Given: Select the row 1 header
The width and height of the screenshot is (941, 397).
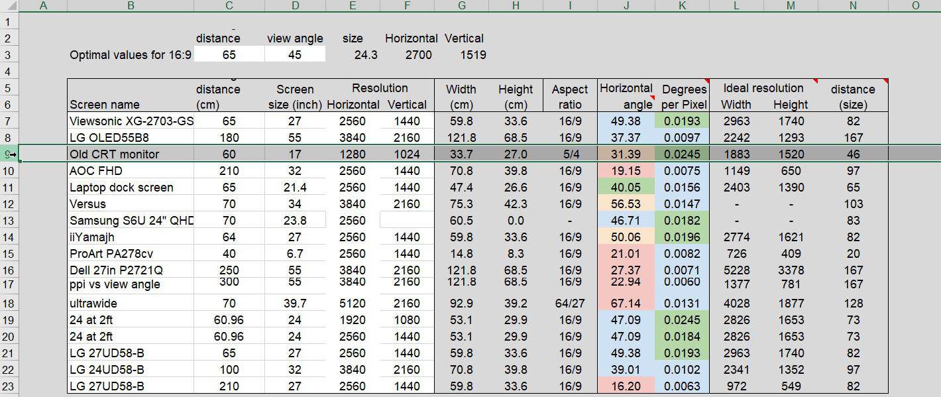Looking at the screenshot, I should point(9,22).
